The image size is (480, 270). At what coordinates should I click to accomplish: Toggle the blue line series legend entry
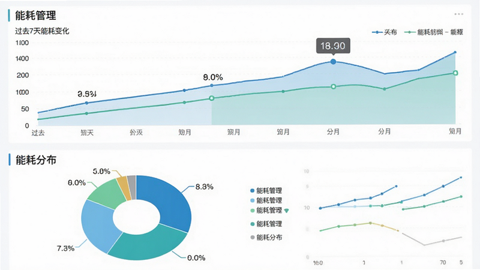click(385, 32)
